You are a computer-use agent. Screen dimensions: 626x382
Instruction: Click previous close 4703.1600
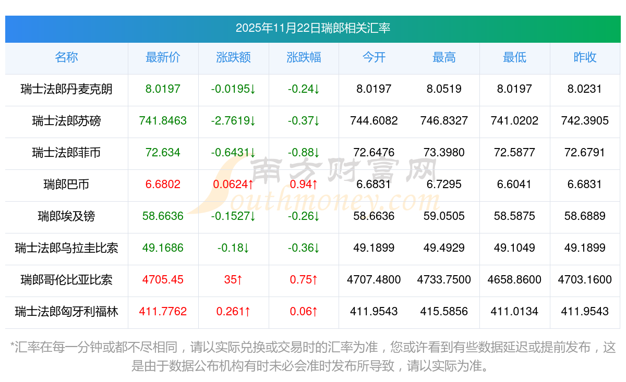click(x=585, y=280)
